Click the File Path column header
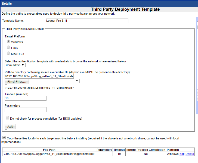Screen dimensions: 198x163 tap(49, 150)
